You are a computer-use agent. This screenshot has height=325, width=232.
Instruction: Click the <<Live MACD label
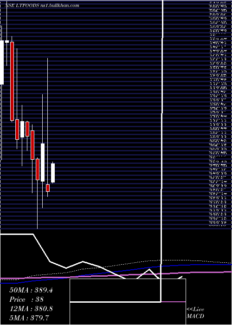tap(195, 313)
